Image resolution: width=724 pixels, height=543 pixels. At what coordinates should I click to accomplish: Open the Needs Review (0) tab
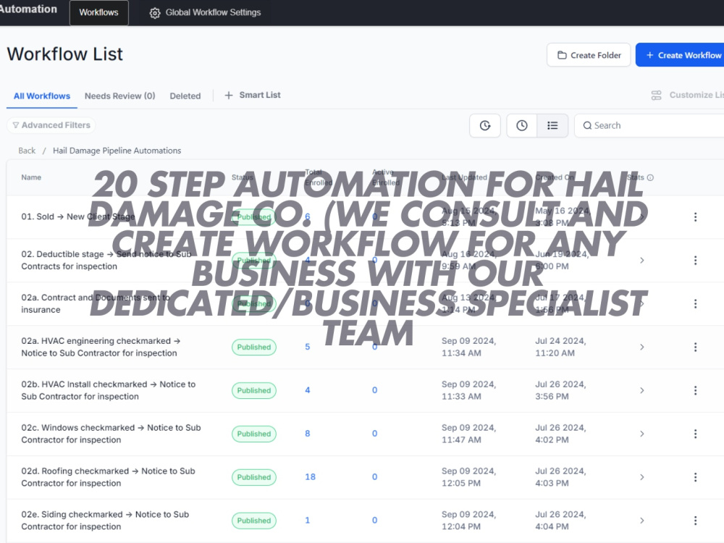(119, 96)
